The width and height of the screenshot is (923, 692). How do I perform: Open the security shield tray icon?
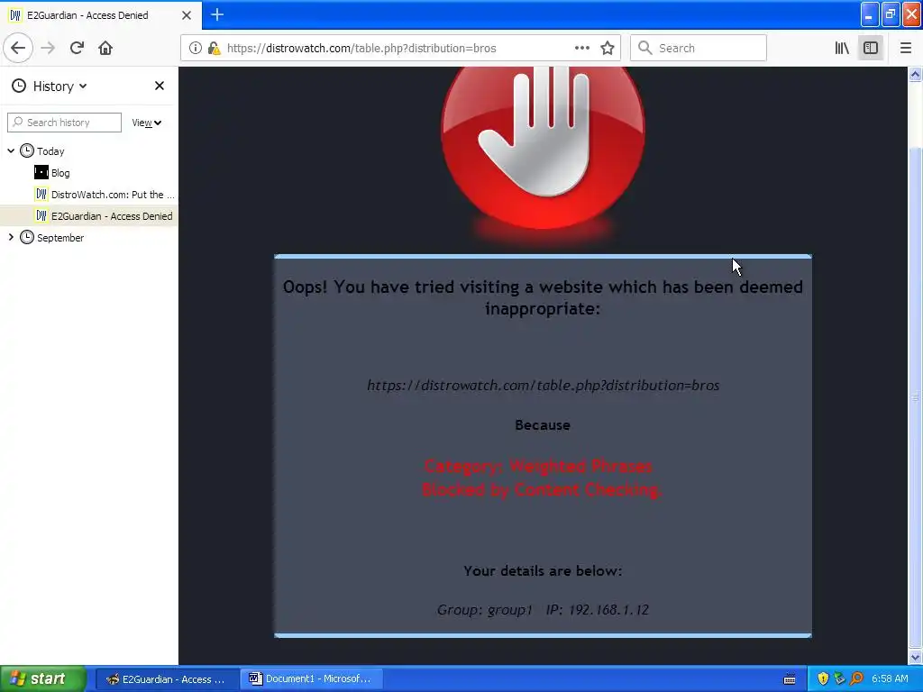(x=823, y=678)
